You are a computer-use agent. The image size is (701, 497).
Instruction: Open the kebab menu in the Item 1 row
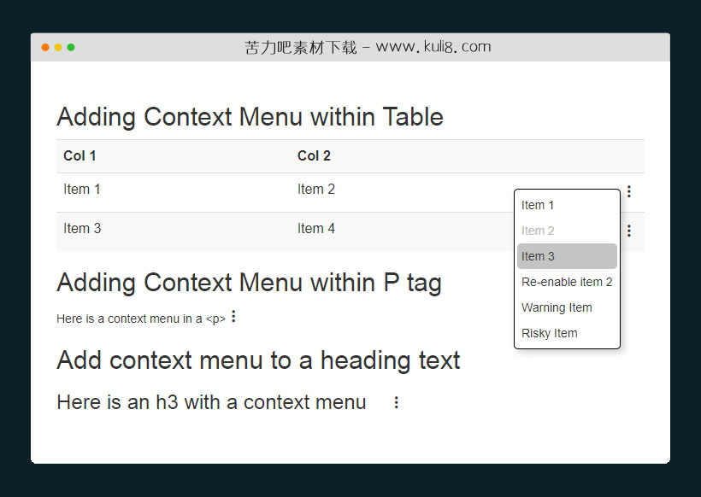[x=629, y=192]
